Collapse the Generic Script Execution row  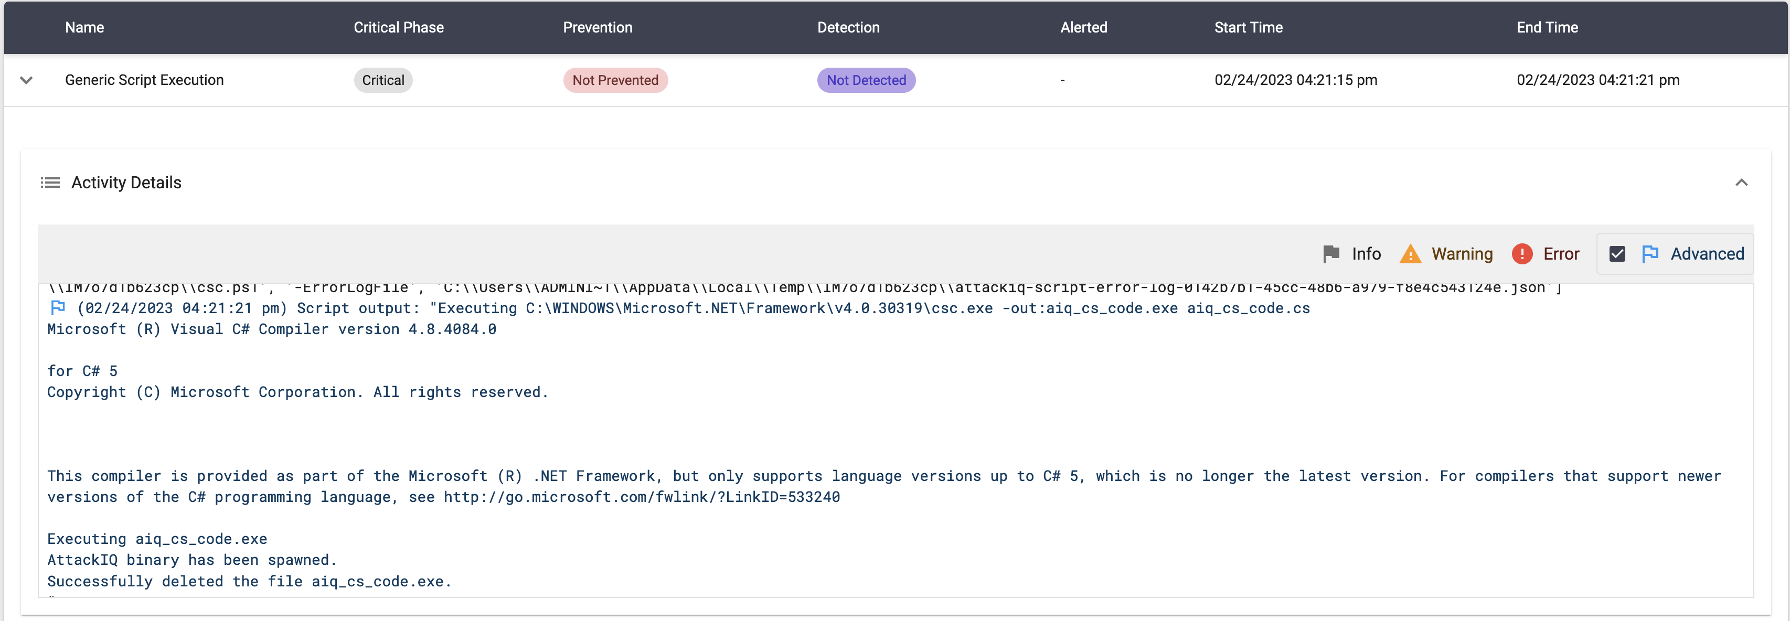point(26,81)
